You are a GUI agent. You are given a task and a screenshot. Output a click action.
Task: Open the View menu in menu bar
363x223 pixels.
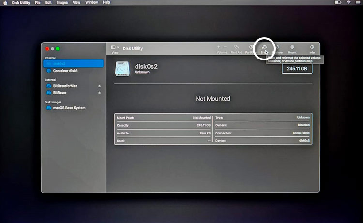(76, 3)
